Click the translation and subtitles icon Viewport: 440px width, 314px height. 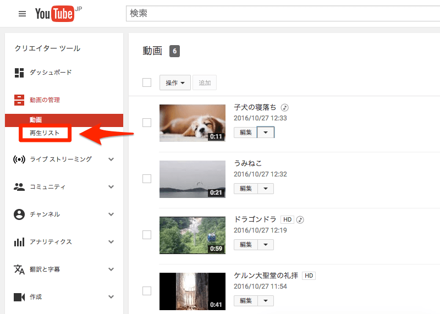click(x=19, y=269)
